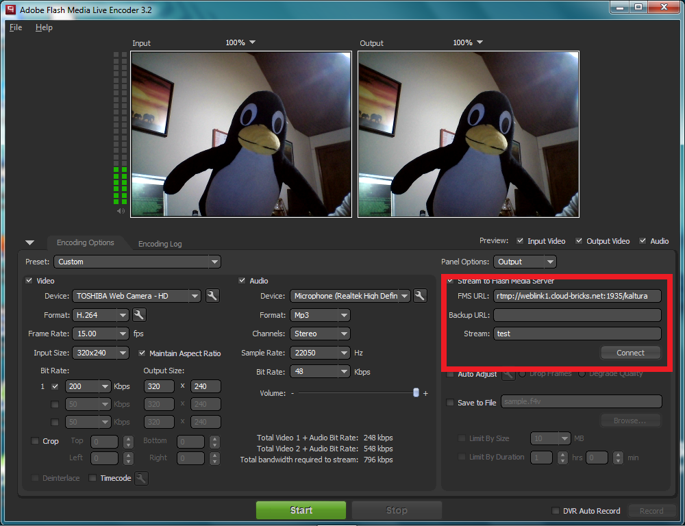
Task: Open H.264 format settings wrench
Action: point(139,314)
